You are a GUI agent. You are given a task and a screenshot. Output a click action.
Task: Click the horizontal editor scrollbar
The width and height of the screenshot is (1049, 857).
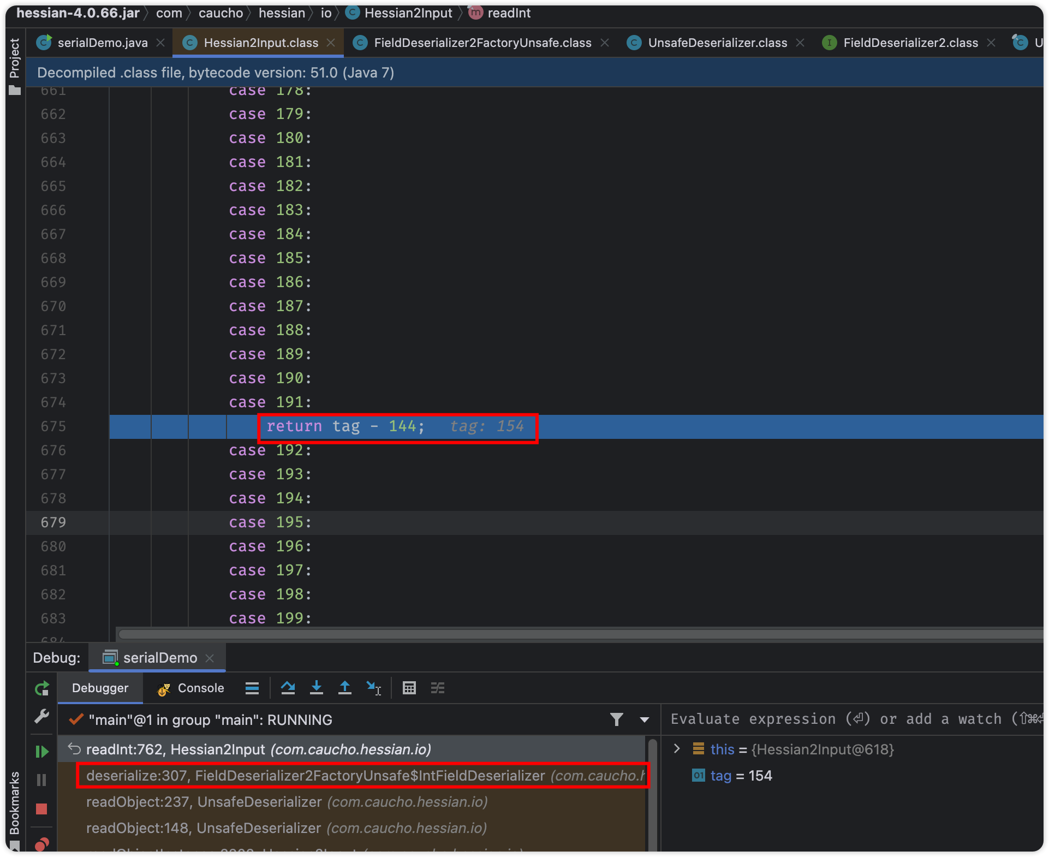pyautogui.click(x=580, y=634)
